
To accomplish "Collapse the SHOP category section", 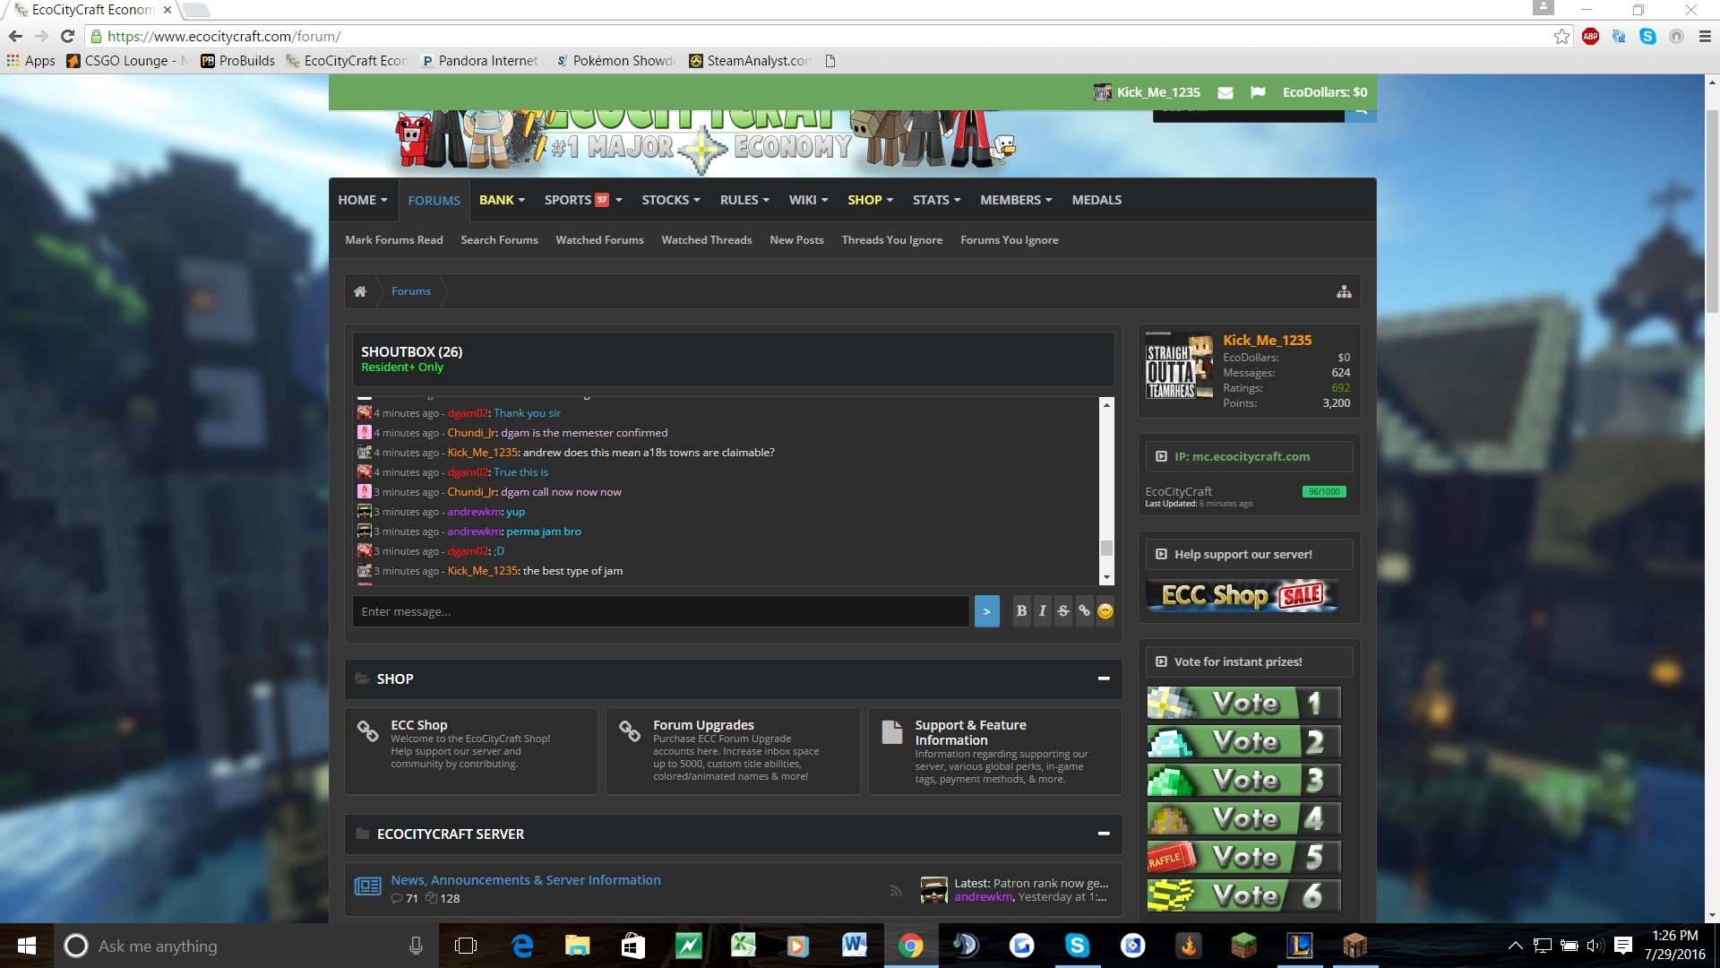I will (1104, 678).
